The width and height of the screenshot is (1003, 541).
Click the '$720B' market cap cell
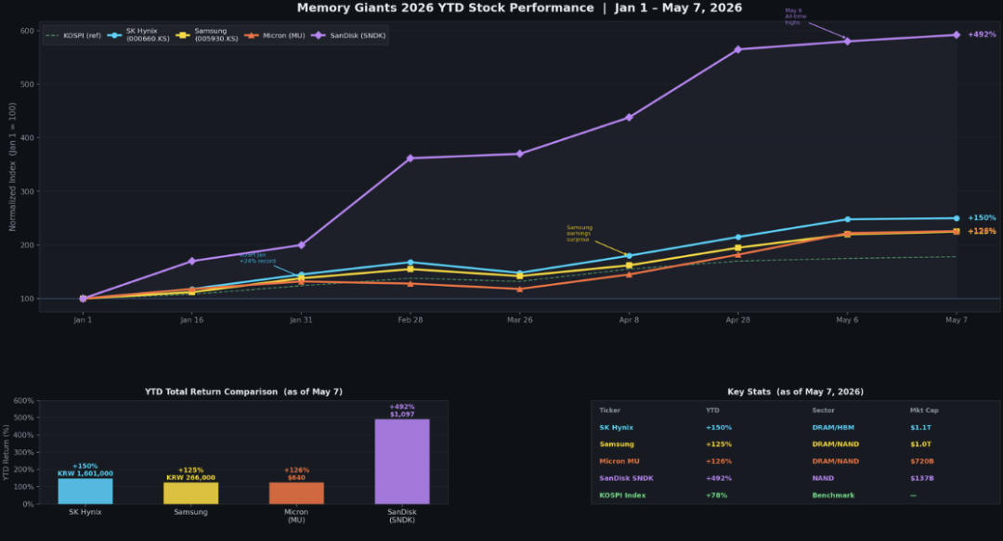(x=920, y=461)
